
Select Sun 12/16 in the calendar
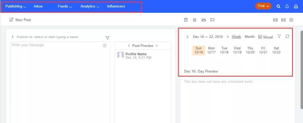pos(199,50)
